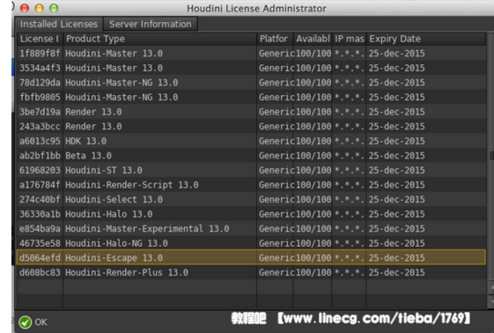Viewport: 494px width, 333px height.
Task: Select the Houdini-ST 13.0 row
Action: pyautogui.click(x=252, y=170)
